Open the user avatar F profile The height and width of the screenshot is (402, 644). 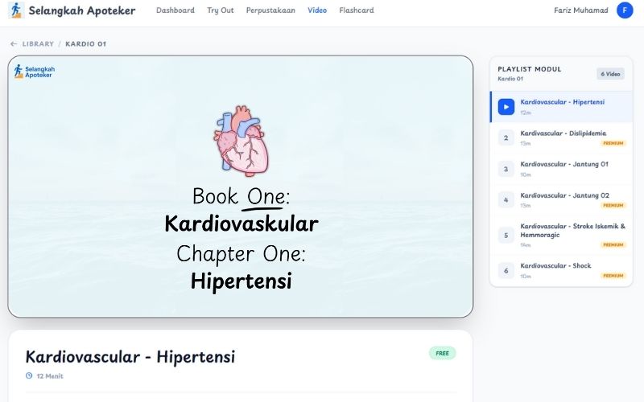pyautogui.click(x=625, y=10)
